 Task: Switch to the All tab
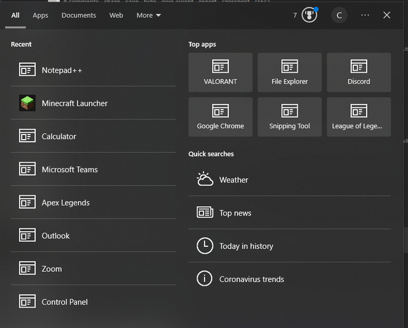click(15, 15)
